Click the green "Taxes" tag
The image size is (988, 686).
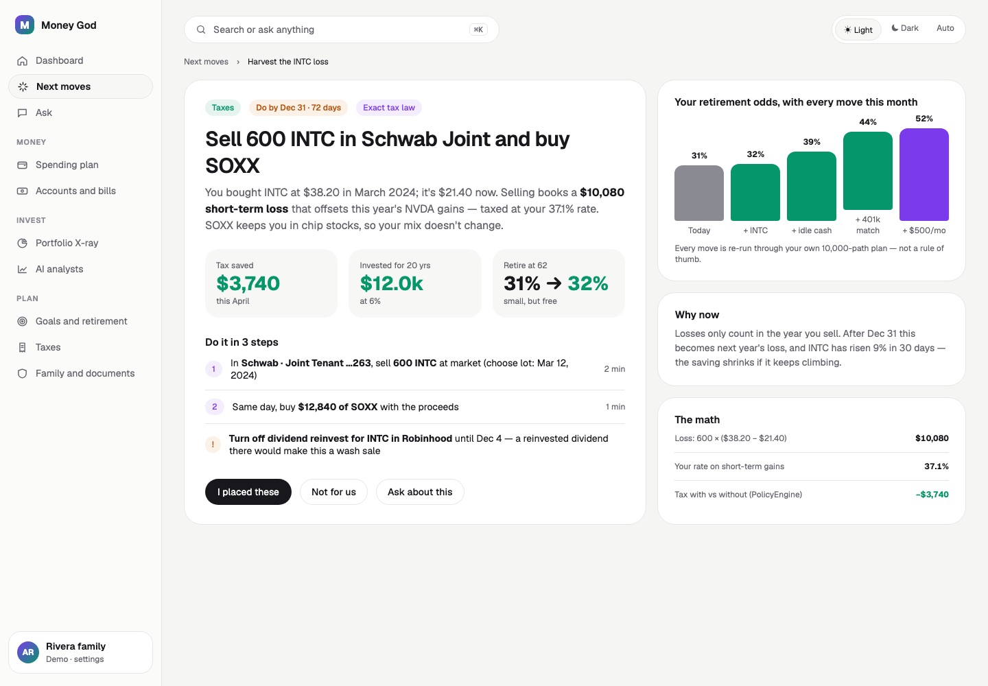[x=223, y=108]
